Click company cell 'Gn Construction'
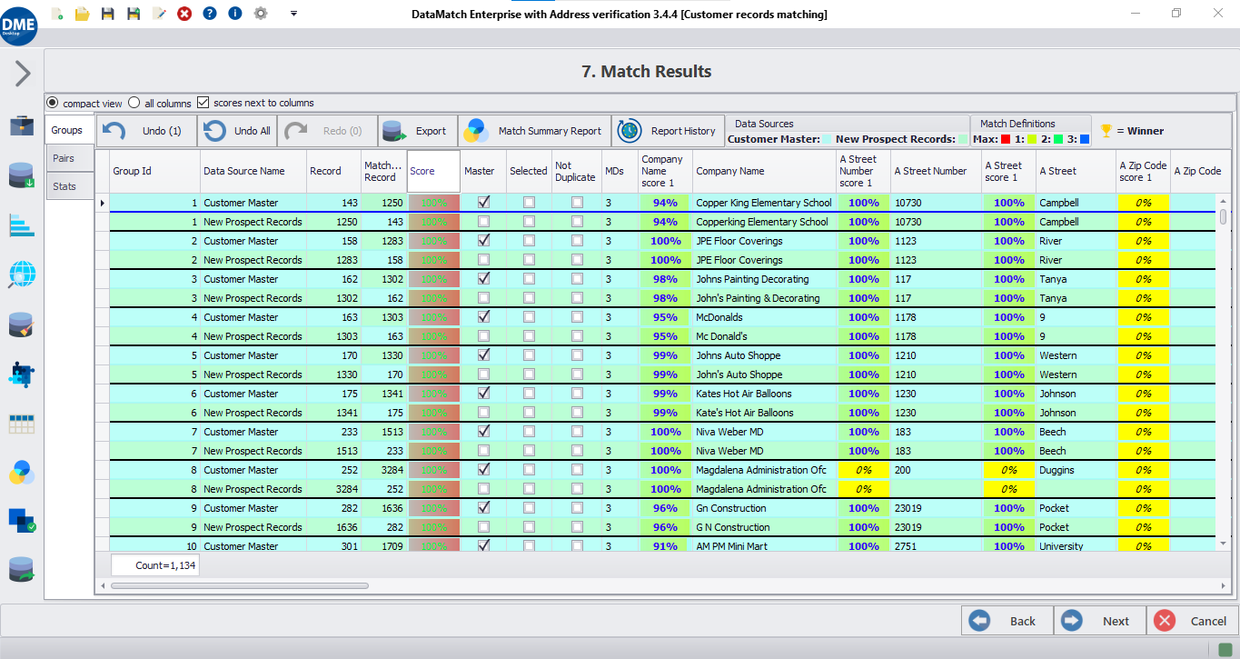1240x659 pixels. (763, 508)
